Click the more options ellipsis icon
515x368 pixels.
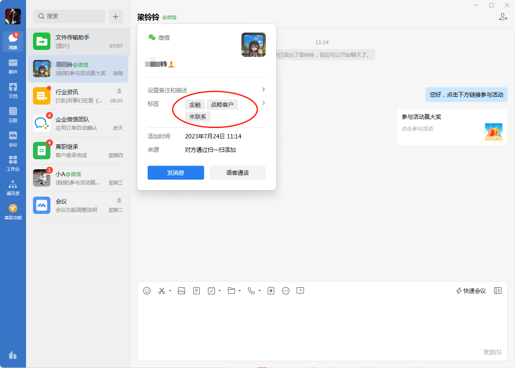click(x=286, y=291)
